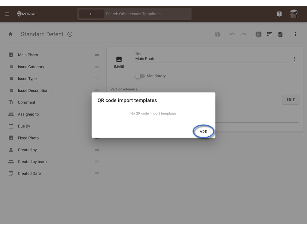This screenshot has height=230, width=307.
Task: Open the Main Photo field options menu
Action: (x=294, y=59)
